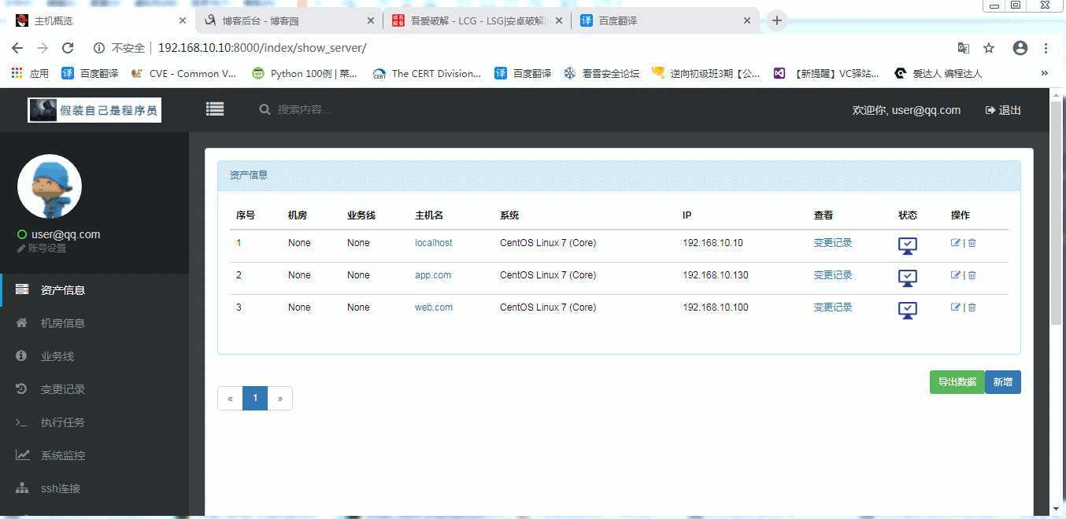
Task: Click IP cell 192.168.10.130
Action: click(716, 275)
